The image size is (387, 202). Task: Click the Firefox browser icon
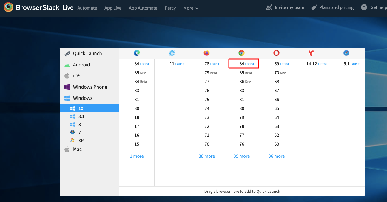(x=206, y=53)
